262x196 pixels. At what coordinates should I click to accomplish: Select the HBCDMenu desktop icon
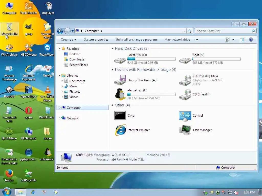tap(29, 50)
